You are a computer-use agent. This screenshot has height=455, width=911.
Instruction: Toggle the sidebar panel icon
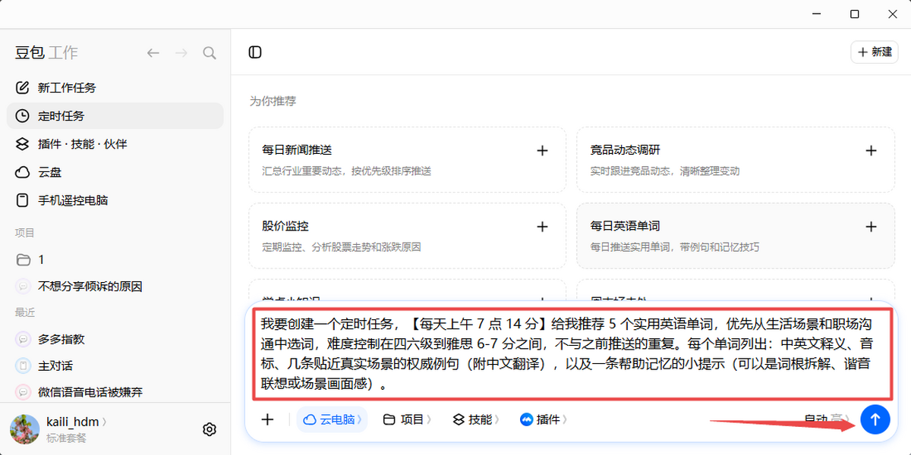(255, 52)
